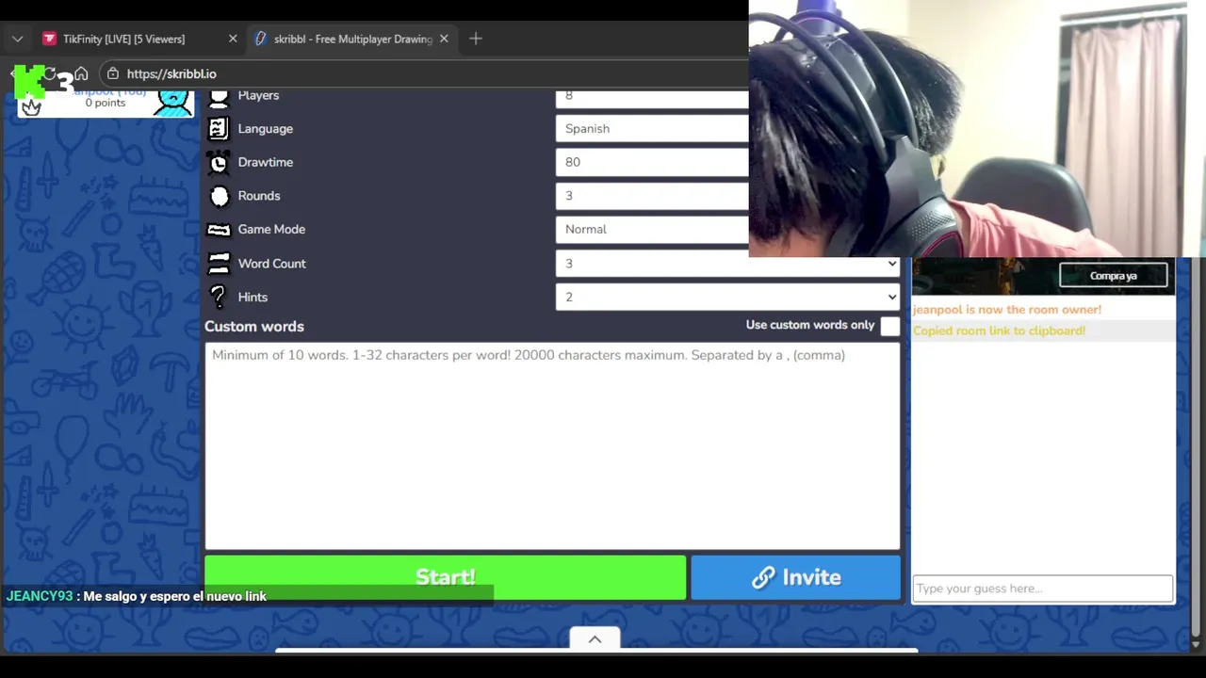Click the chain link icon on Invite

[763, 577]
